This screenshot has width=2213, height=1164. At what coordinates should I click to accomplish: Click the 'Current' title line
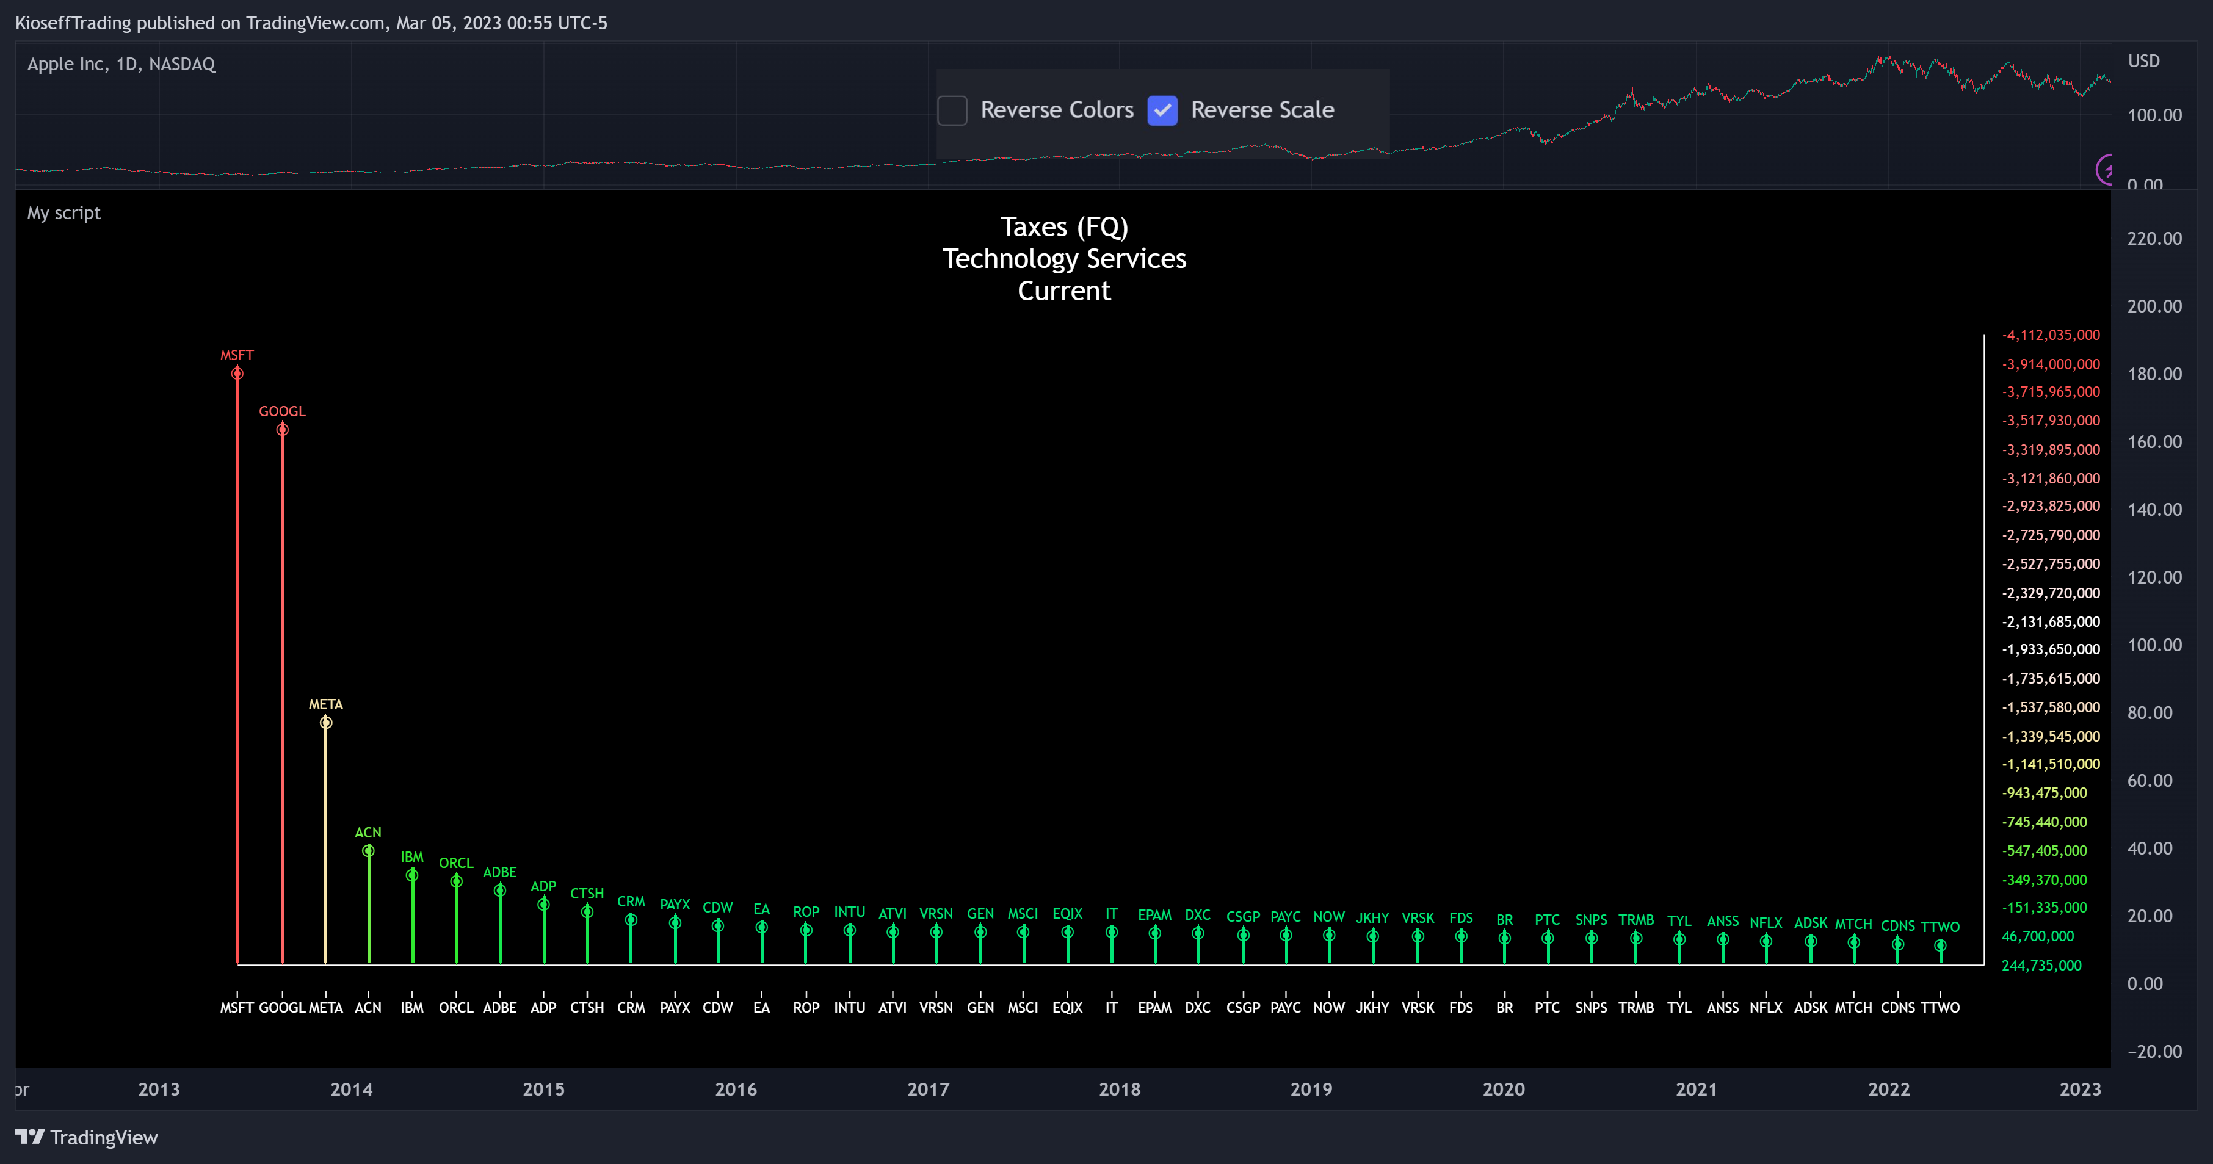[1065, 291]
